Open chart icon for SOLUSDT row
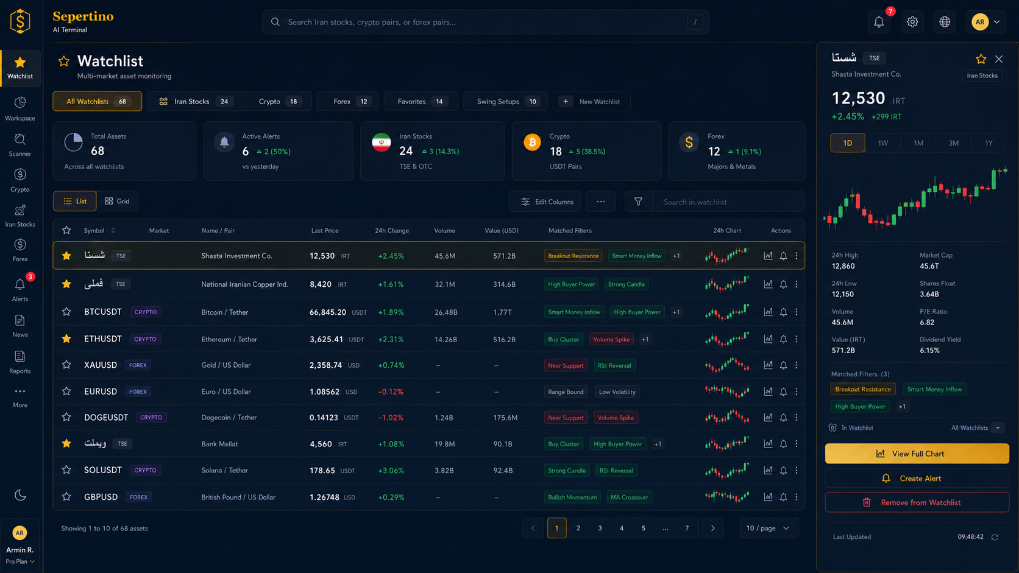This screenshot has height=573, width=1019. 768,470
